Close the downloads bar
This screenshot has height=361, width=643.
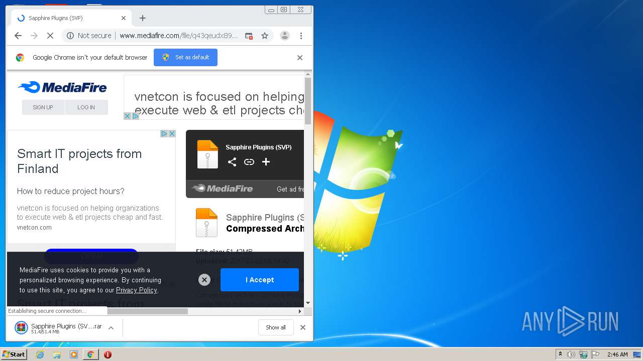303,327
